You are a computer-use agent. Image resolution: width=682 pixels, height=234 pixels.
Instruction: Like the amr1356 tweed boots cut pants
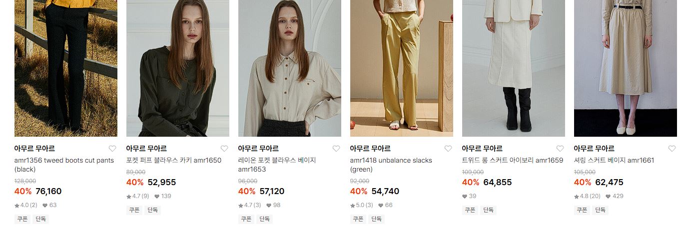click(x=112, y=149)
